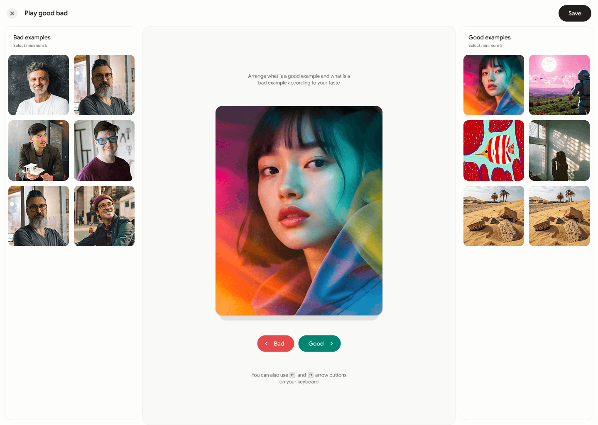Viewport: 598px width, 425px height.
Task: Select bad example man with blue glasses
Action: tap(104, 151)
